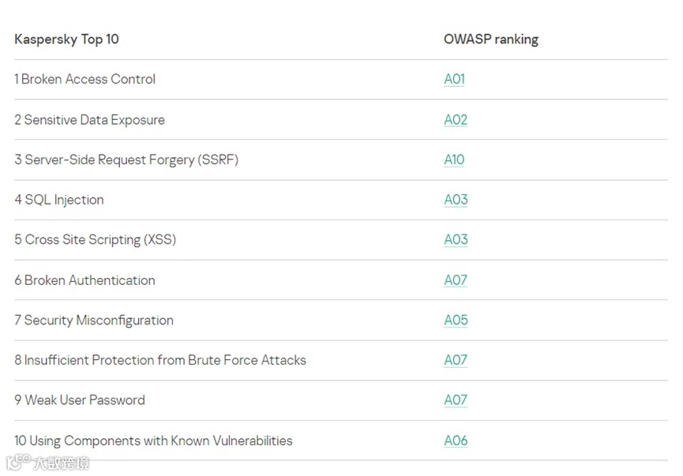Open the A03 link beside SQL Injection
Screen dimensions: 683x476
coord(456,200)
